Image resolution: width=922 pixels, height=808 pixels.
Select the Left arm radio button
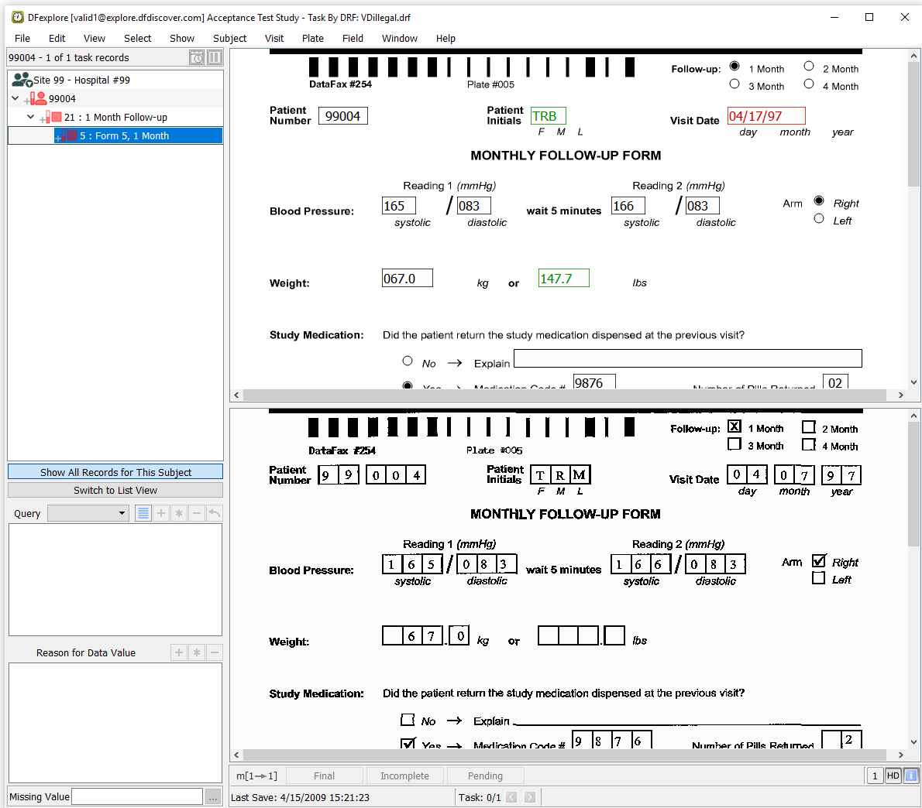coord(819,219)
